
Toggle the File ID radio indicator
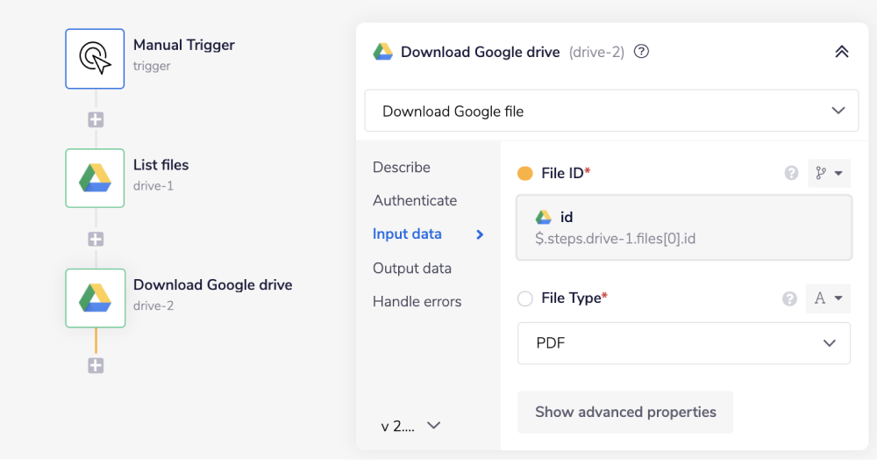[x=525, y=174]
